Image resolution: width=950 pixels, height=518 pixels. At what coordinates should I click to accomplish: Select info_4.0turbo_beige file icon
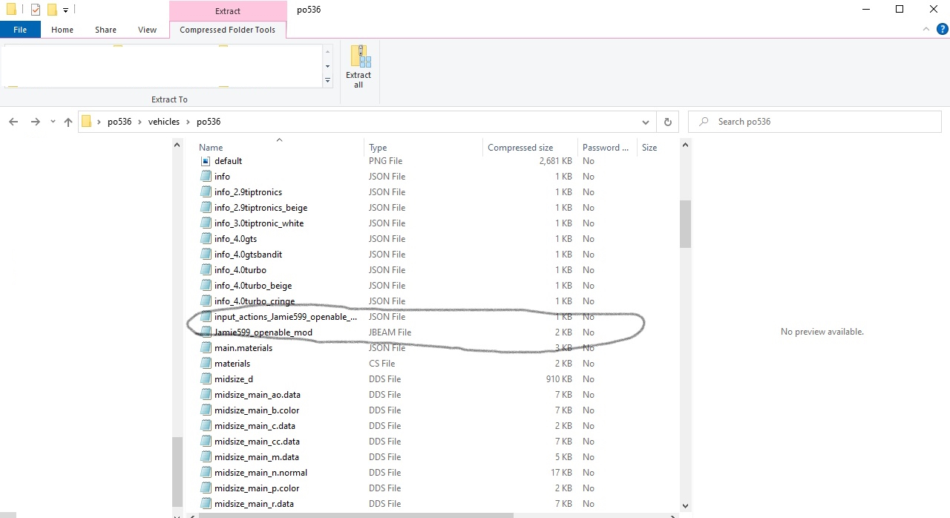[x=206, y=286]
